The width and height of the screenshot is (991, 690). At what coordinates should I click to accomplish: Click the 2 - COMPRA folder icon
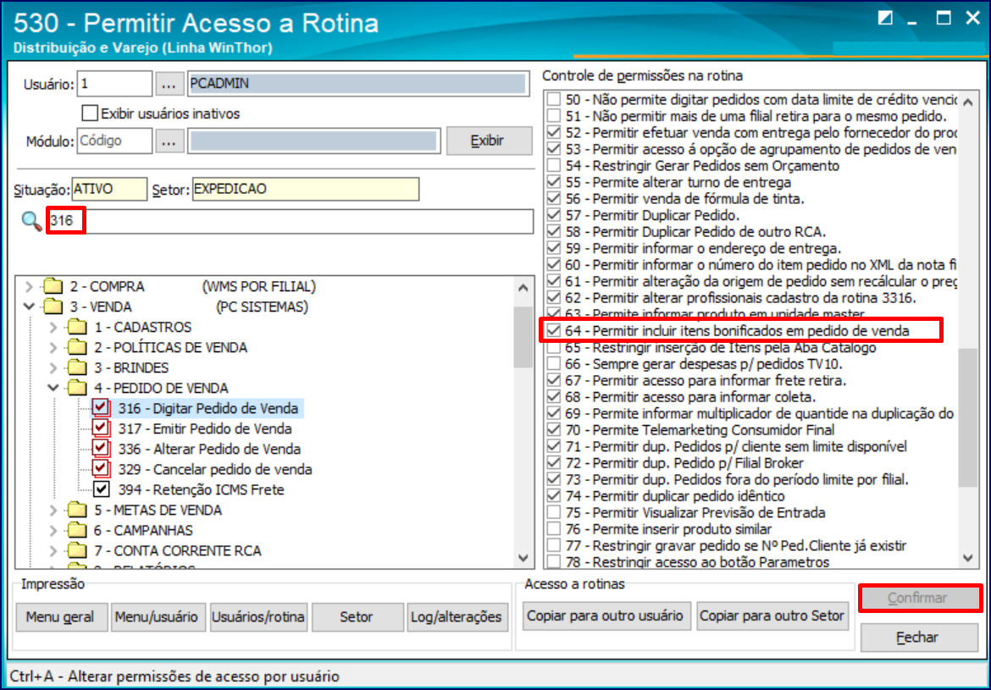point(53,287)
